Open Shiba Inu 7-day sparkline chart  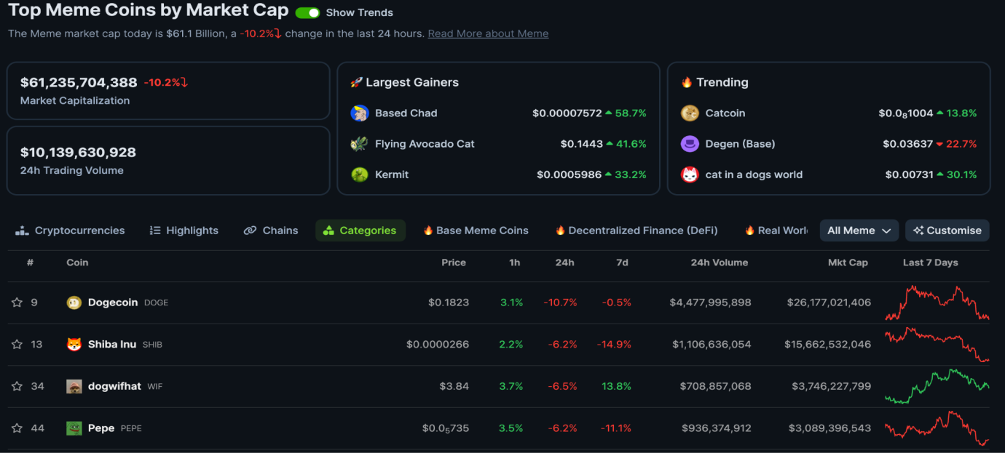click(x=937, y=345)
